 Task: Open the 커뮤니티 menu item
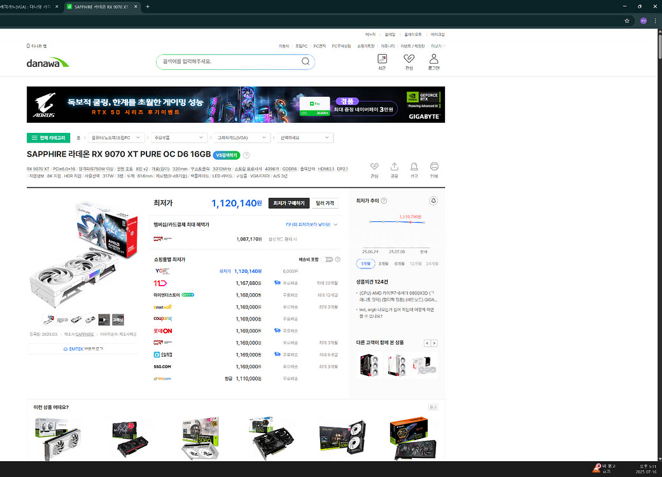[x=388, y=46]
